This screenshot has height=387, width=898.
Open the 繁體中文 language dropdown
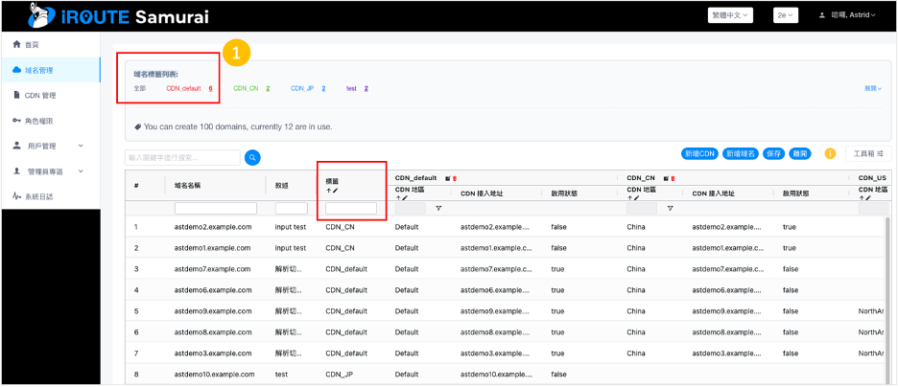[730, 15]
